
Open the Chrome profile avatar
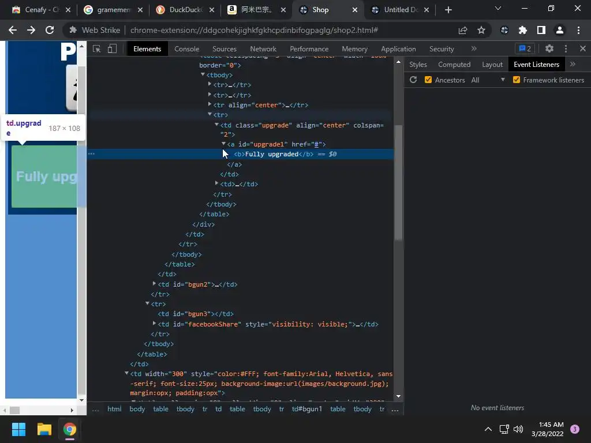tap(560, 30)
